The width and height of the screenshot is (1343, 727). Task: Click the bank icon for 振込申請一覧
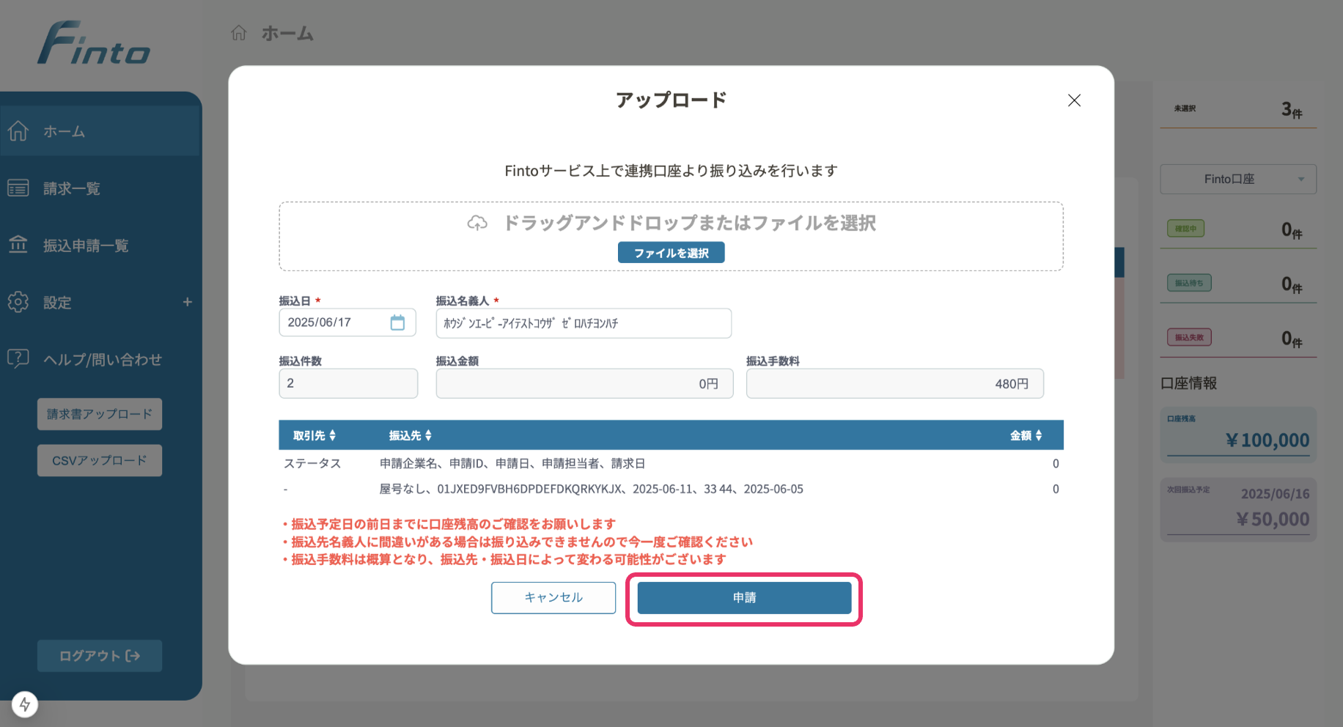[18, 245]
